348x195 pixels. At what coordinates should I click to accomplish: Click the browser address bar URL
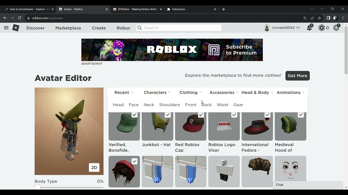48,18
